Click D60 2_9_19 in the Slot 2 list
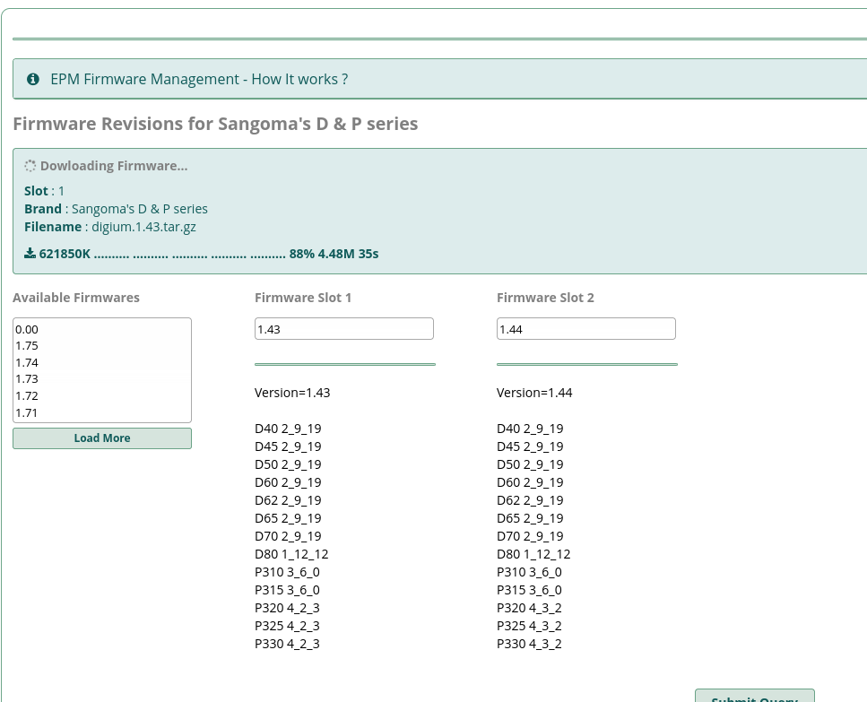This screenshot has height=702, width=867. pyautogui.click(x=530, y=482)
